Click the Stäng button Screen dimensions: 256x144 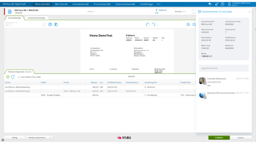click(15, 138)
